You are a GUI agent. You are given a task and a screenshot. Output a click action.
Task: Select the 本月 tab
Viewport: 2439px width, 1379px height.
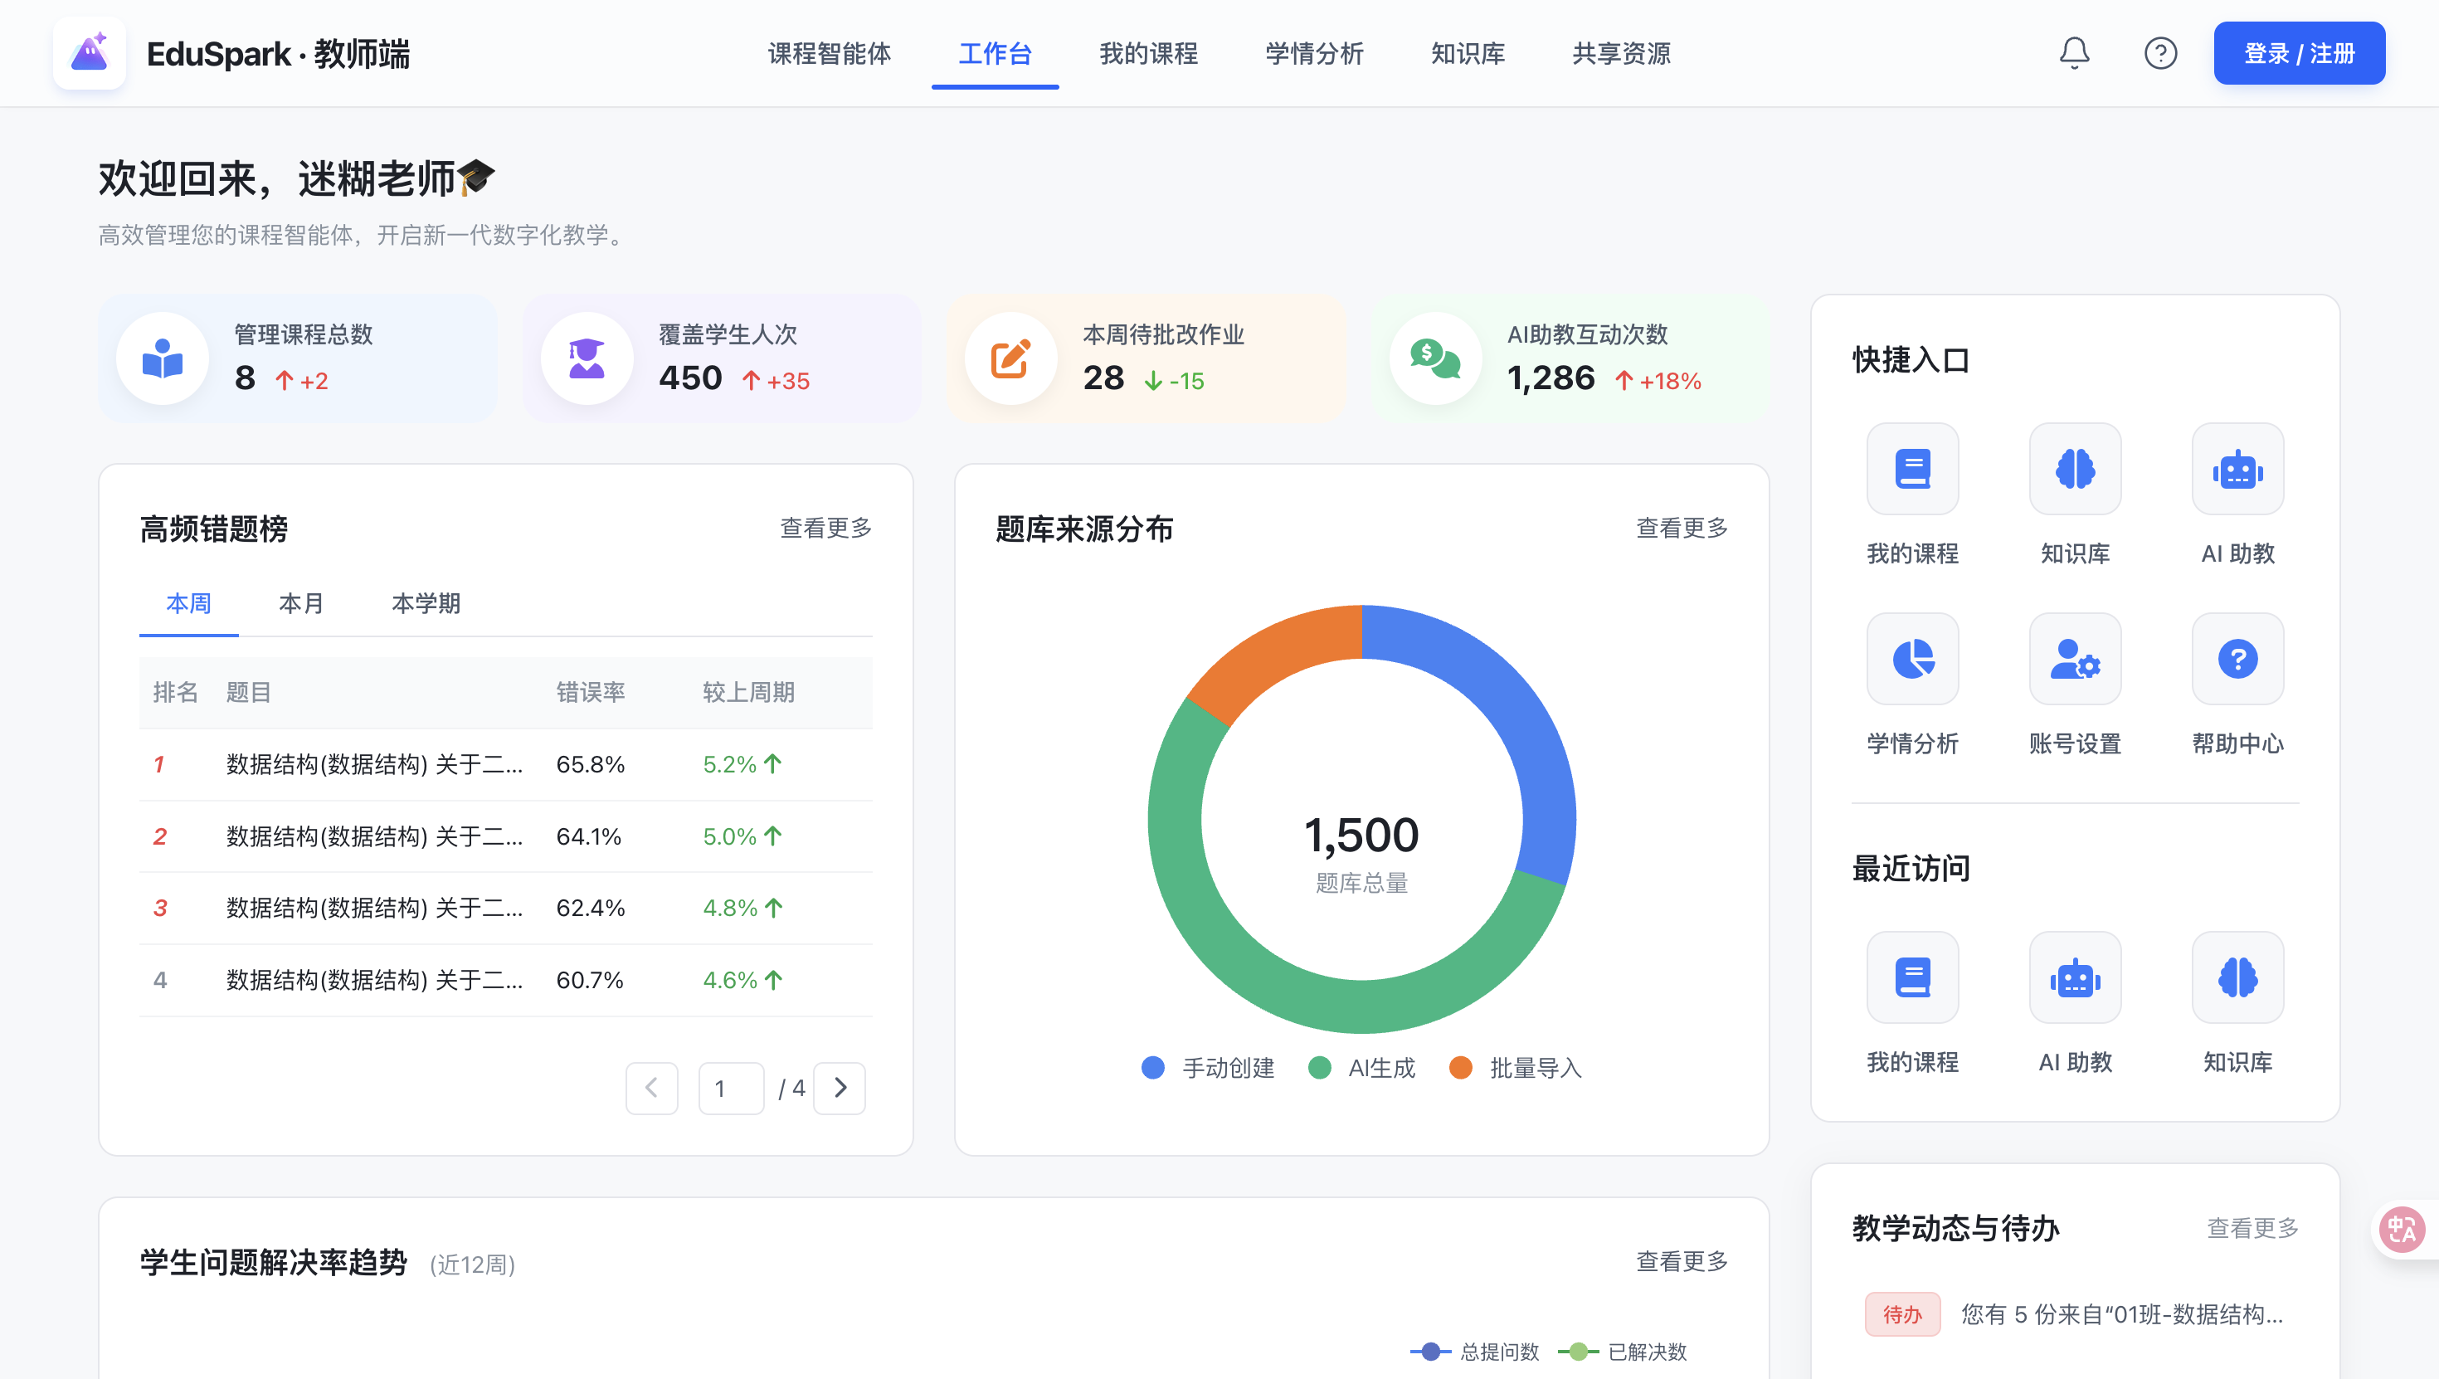click(301, 602)
